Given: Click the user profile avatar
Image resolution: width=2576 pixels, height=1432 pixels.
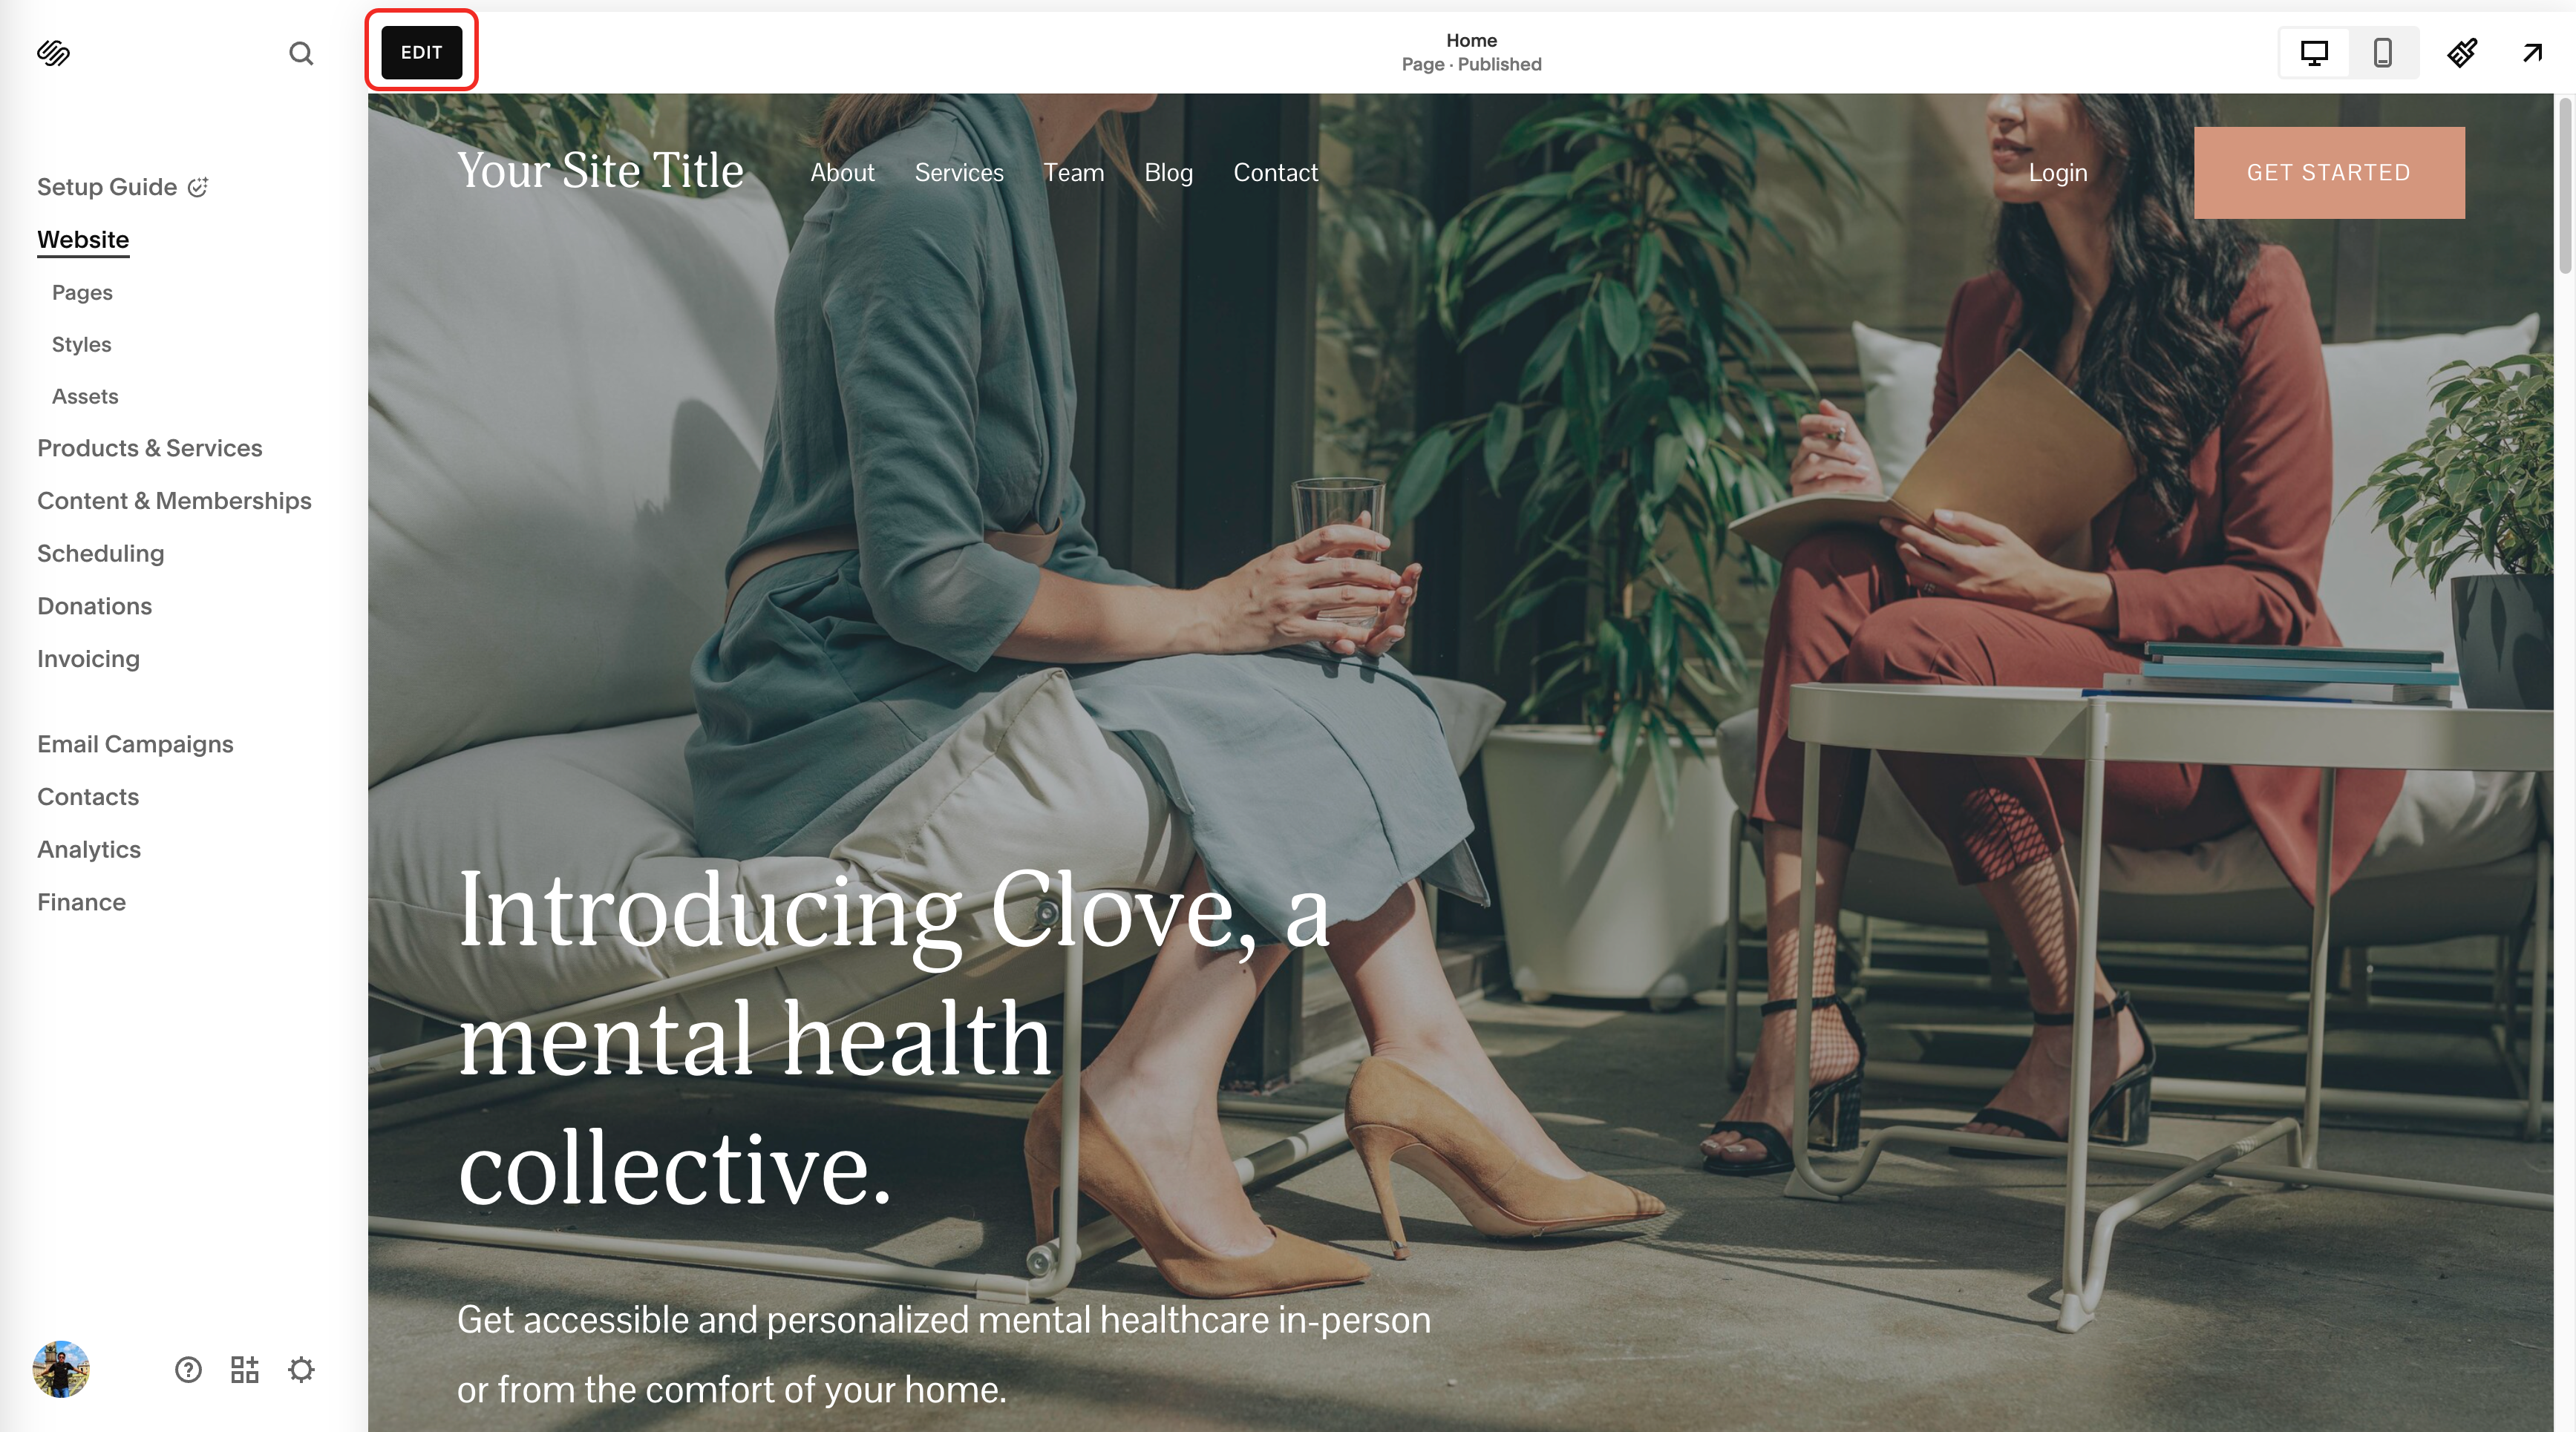Looking at the screenshot, I should tap(61, 1369).
